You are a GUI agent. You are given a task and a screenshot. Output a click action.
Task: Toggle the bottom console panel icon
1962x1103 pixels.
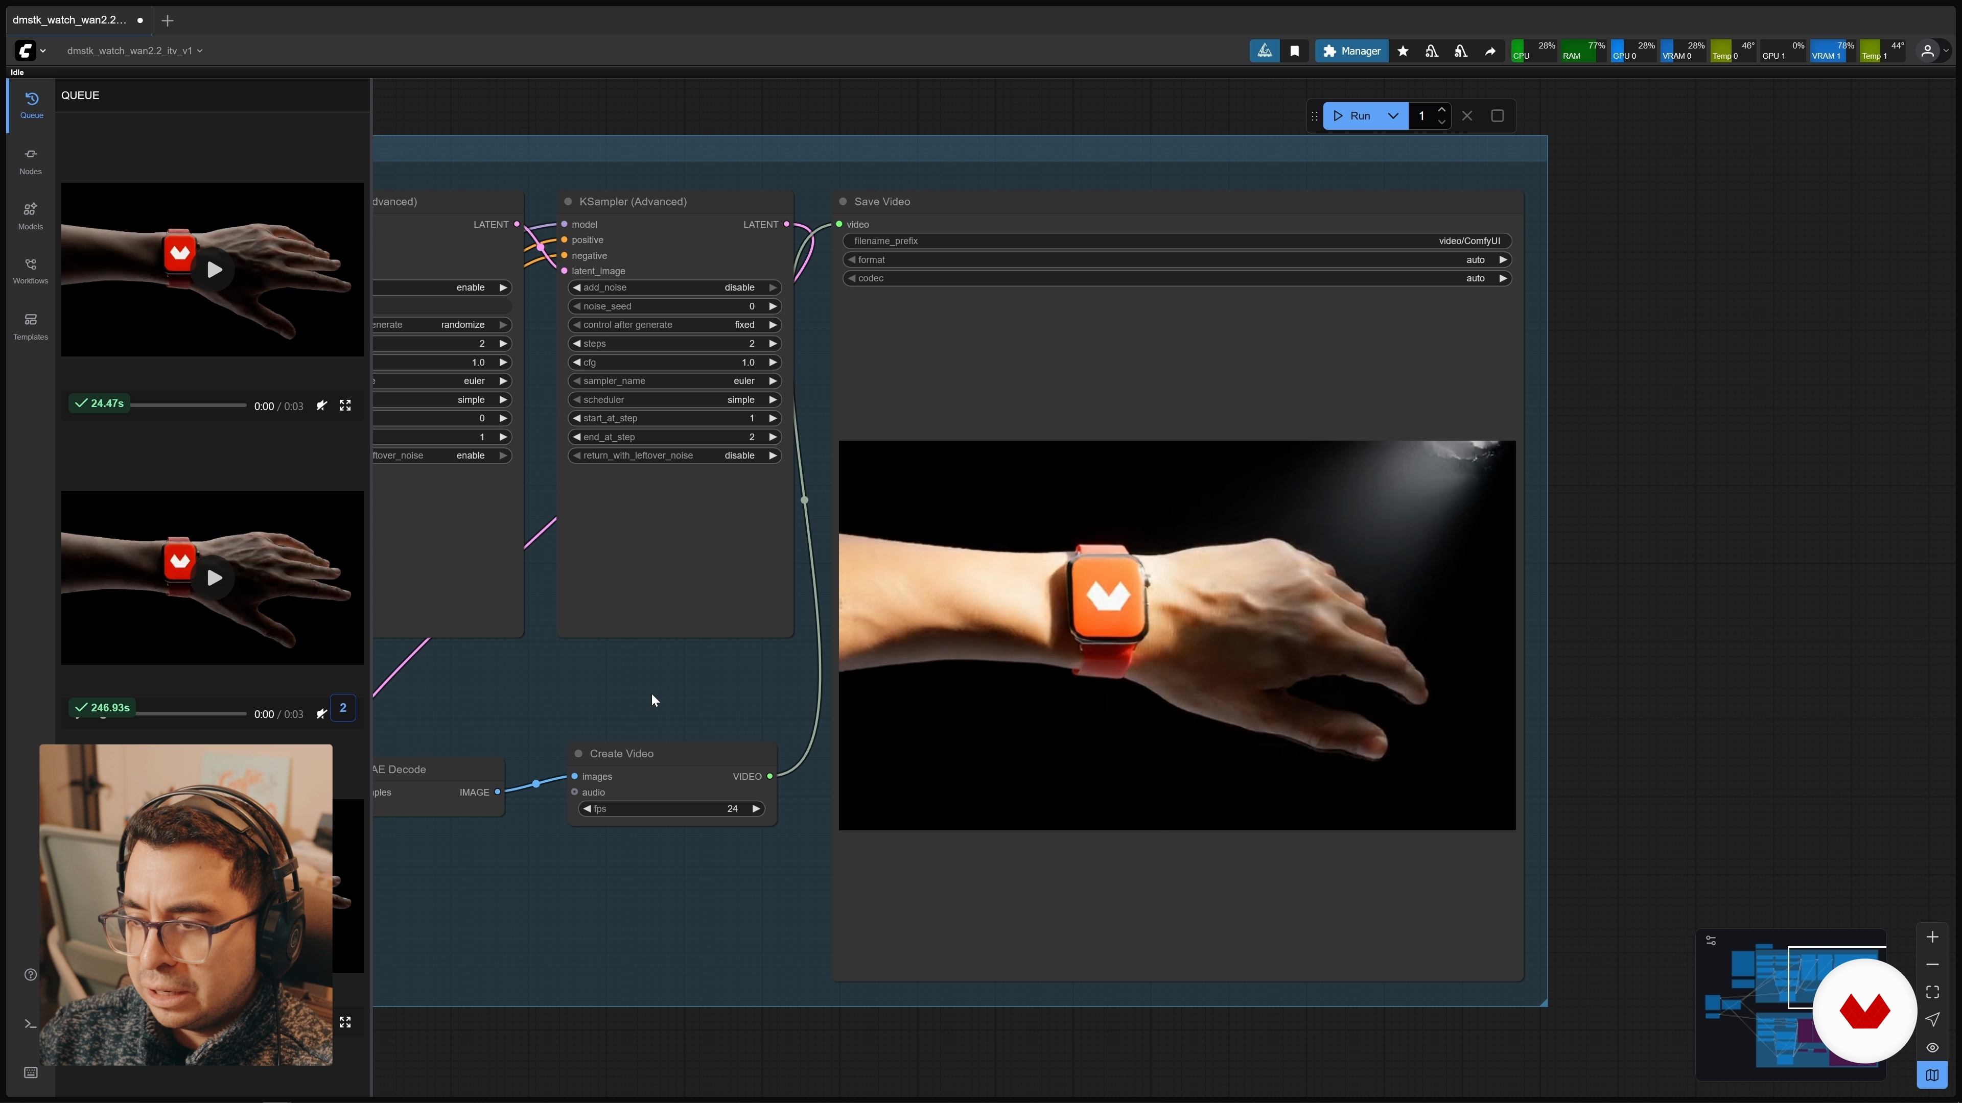click(31, 1023)
